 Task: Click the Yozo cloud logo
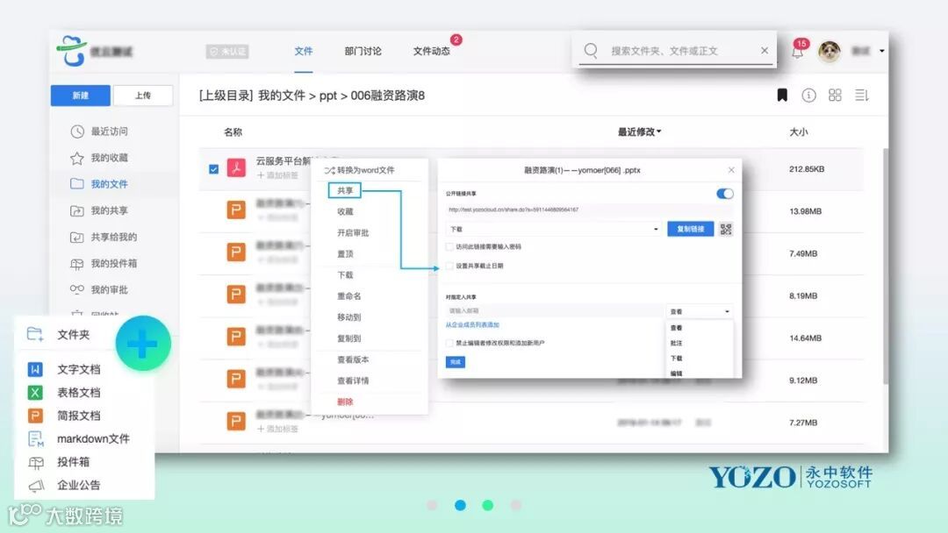coord(71,51)
